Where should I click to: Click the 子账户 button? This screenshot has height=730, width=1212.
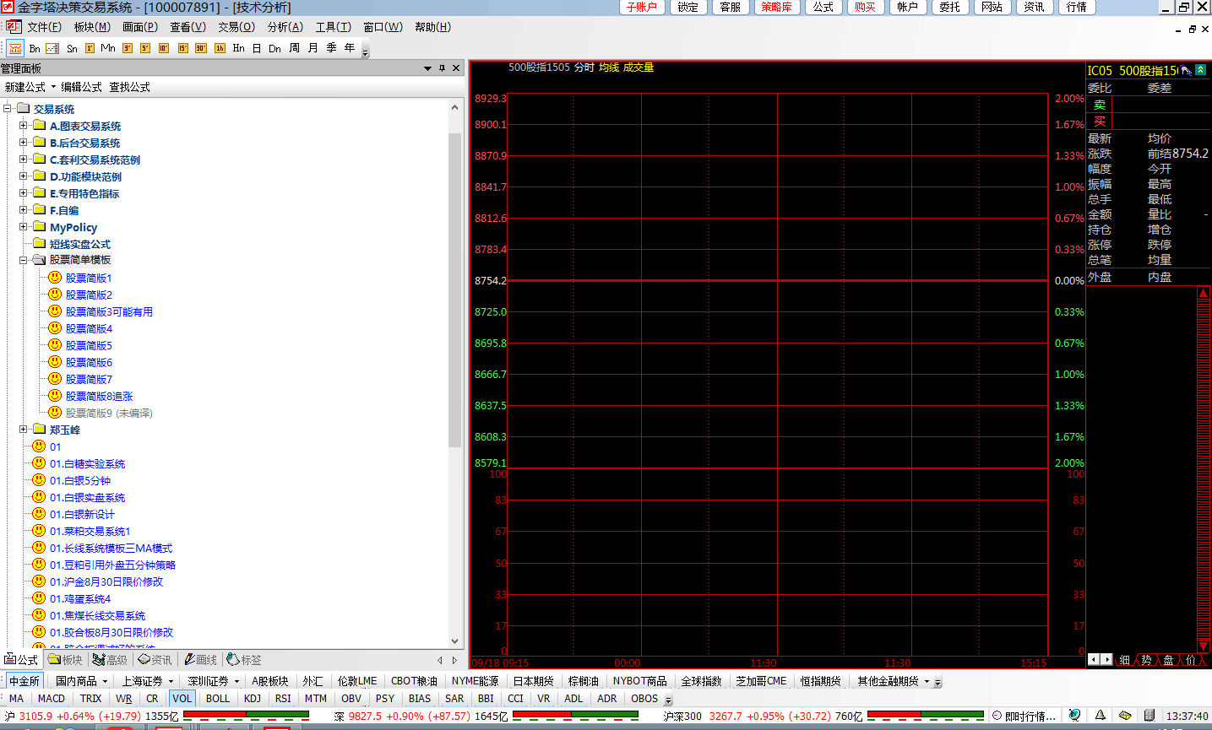(642, 7)
